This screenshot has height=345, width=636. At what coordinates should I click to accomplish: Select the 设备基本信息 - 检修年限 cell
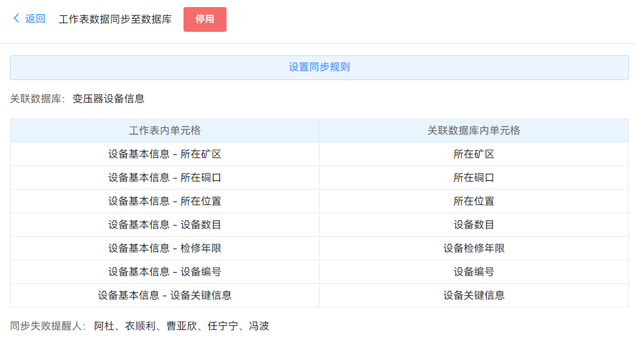165,248
